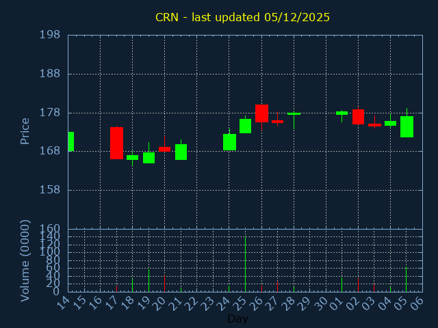Image resolution: width=438 pixels, height=328 pixels.
Task: Select the red volume bar on day 20
Action: [164, 284]
